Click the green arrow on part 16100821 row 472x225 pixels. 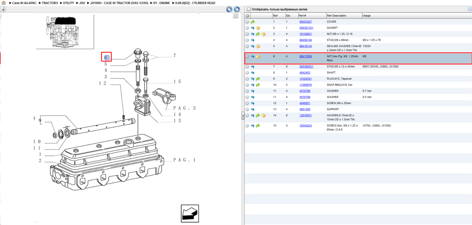pyautogui.click(x=258, y=34)
